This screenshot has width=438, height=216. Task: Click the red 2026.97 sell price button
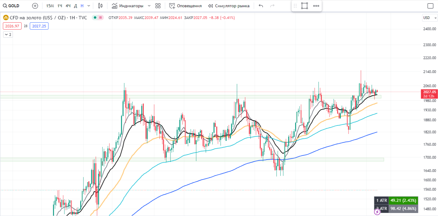(x=12, y=26)
